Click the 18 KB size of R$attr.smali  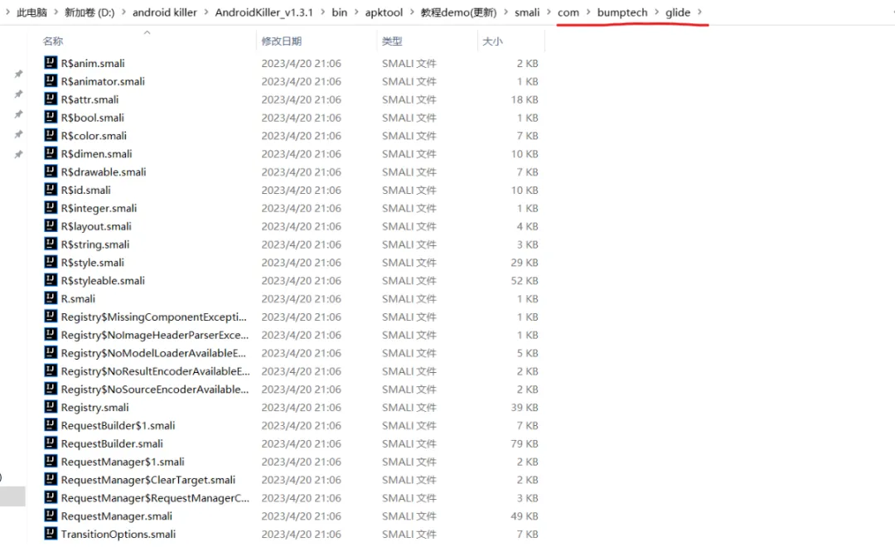coord(525,99)
